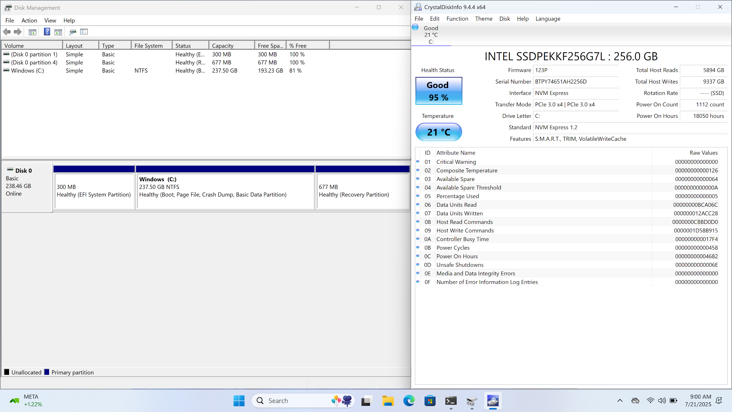Viewport: 732px width, 412px height.
Task: Click the Rescan Disks magnifier toolbar icon
Action: [x=73, y=32]
